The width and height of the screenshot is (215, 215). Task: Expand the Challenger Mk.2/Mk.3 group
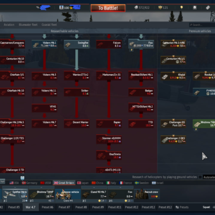(x=12, y=124)
